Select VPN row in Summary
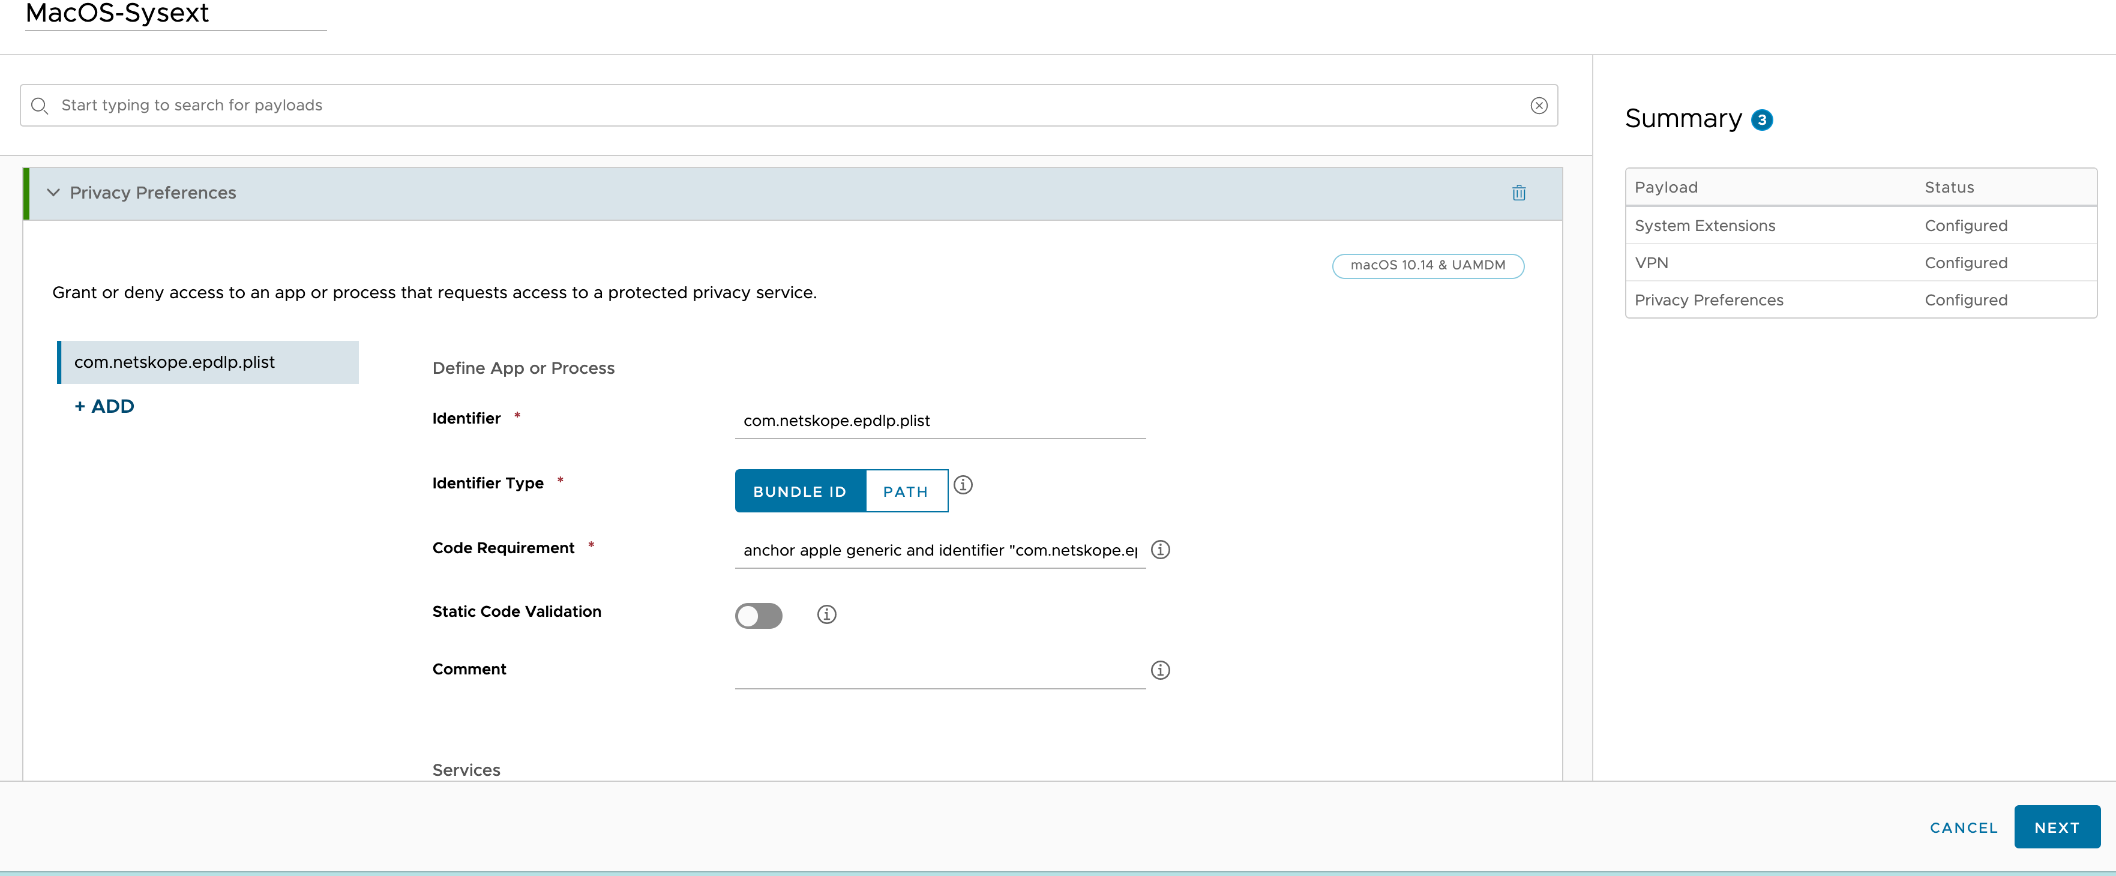Screen dimensions: 2116x876 click(x=1860, y=263)
